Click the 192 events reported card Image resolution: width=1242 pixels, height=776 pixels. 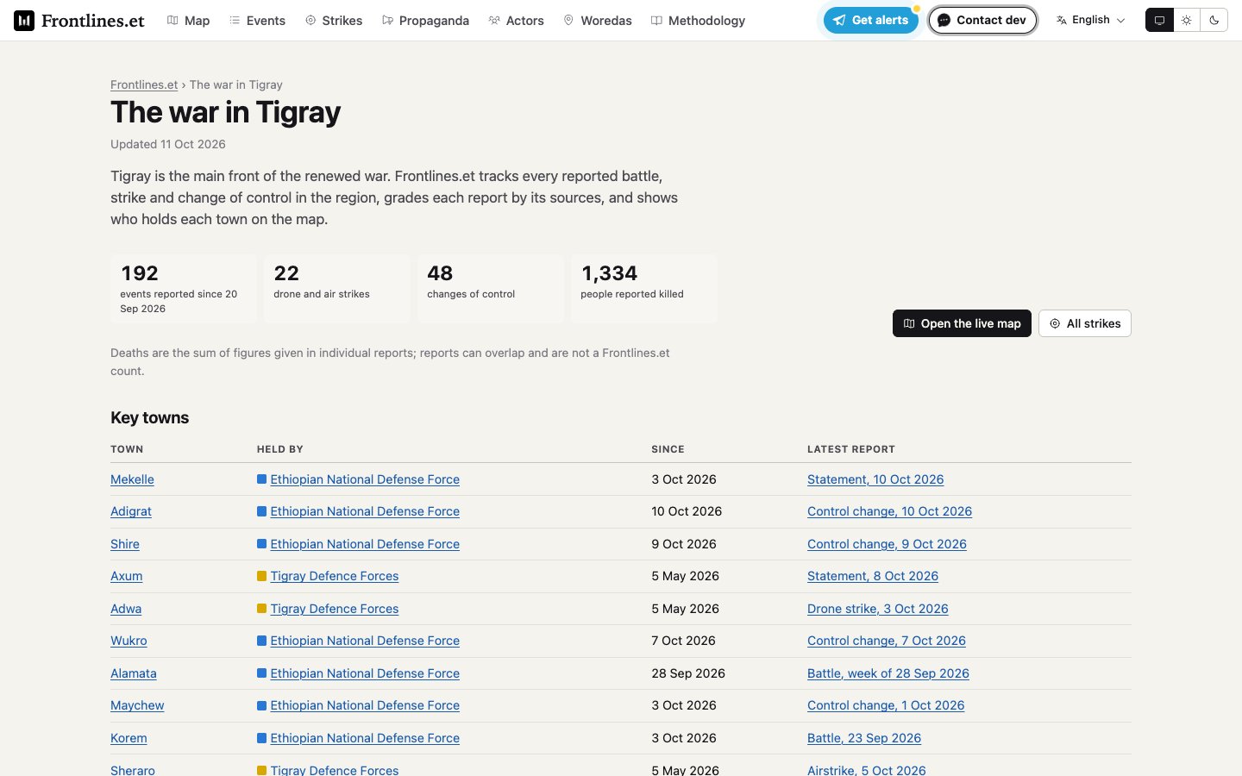click(x=184, y=288)
